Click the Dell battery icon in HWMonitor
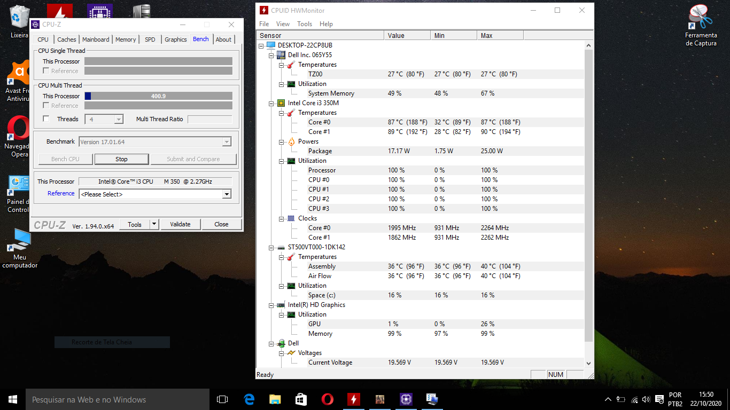The image size is (730, 410). click(x=281, y=343)
